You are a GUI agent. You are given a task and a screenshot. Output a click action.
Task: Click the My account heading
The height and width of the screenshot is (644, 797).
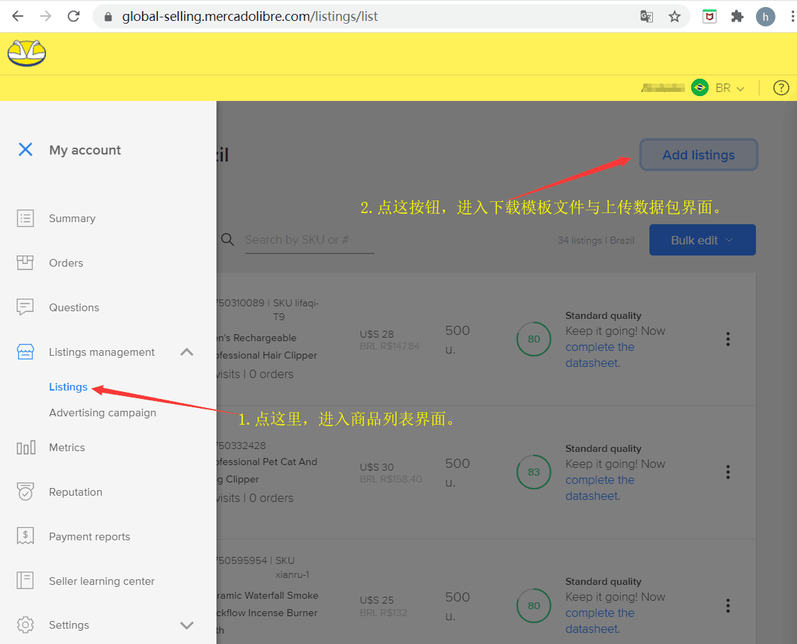85,150
